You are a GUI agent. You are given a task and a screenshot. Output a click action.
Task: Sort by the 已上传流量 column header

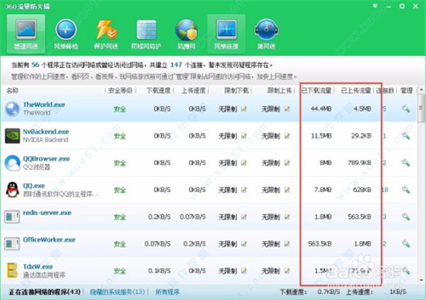pyautogui.click(x=356, y=90)
